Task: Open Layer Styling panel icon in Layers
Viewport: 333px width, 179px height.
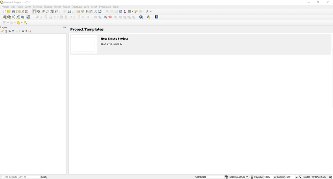Action: [2, 31]
